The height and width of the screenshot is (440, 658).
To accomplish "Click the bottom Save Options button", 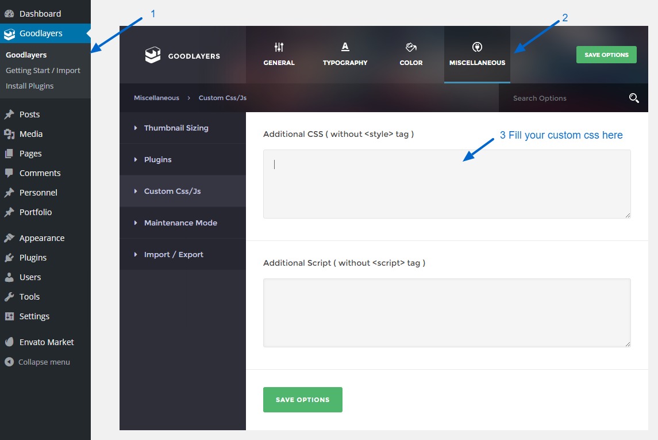I will click(x=302, y=400).
